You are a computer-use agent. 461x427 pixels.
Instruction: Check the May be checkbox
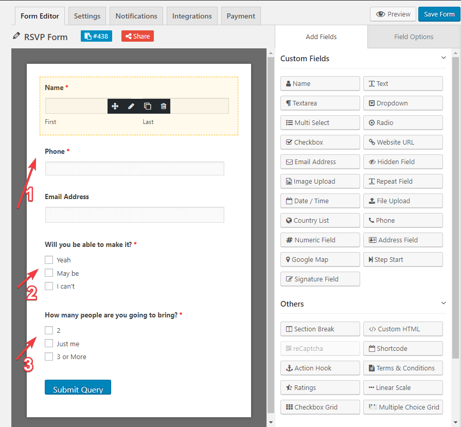[x=49, y=273]
